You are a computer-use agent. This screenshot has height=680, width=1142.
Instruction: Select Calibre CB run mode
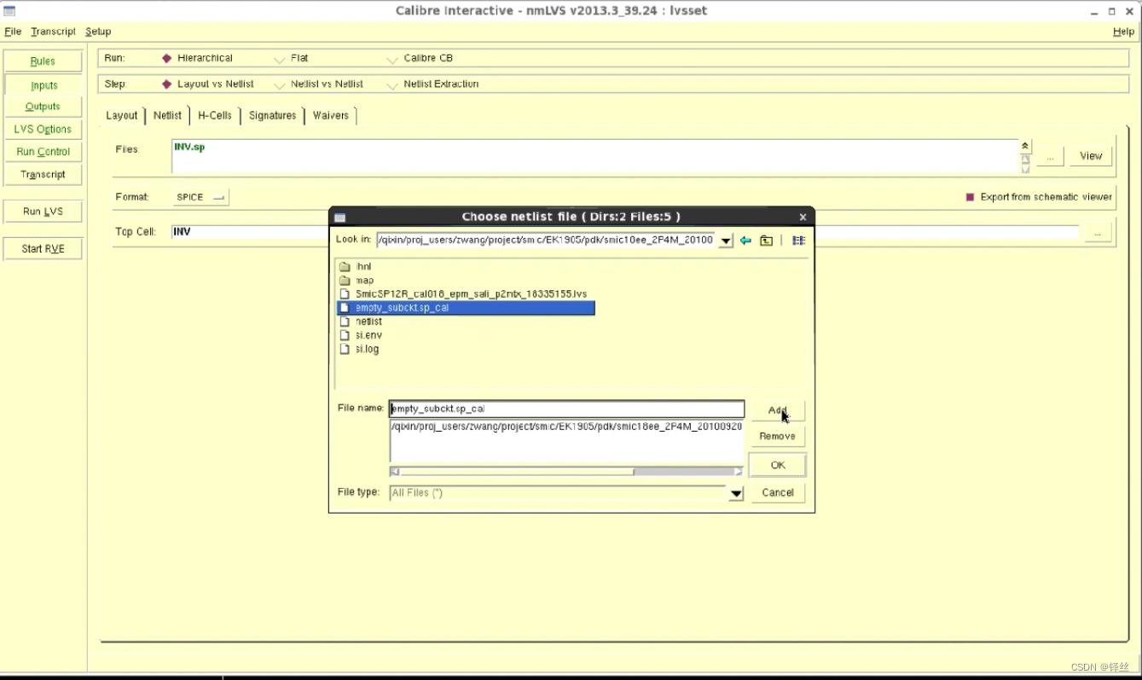[420, 58]
